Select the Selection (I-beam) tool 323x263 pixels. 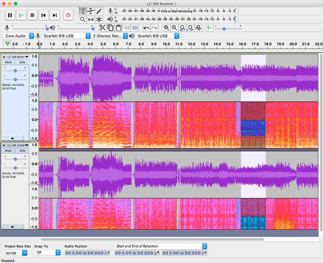[x=83, y=11]
